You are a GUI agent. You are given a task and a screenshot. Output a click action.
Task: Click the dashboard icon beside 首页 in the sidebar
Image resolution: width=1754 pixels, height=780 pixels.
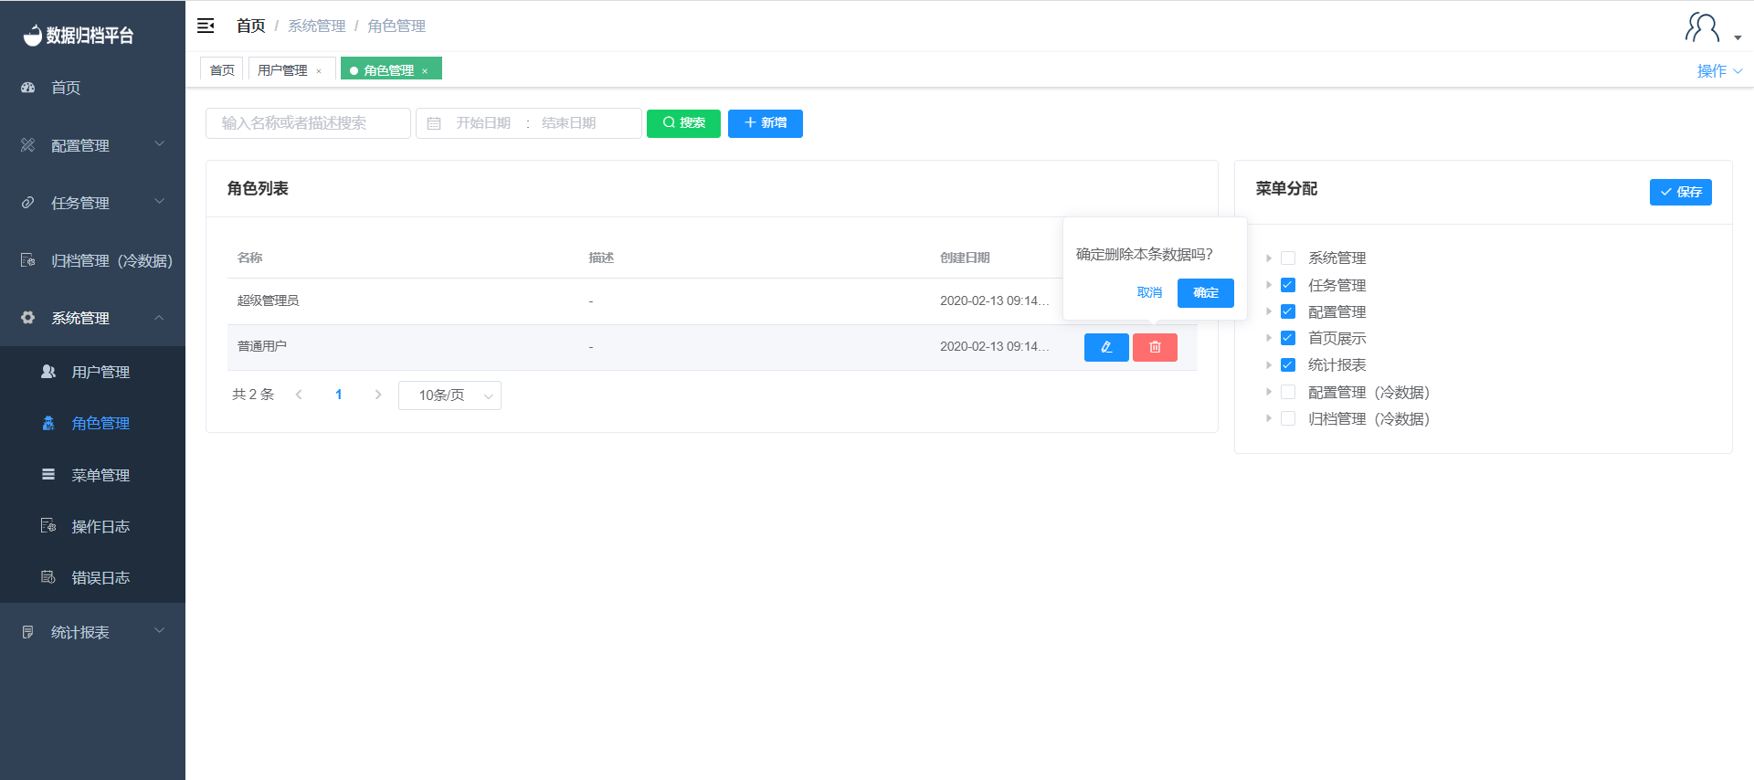click(27, 88)
